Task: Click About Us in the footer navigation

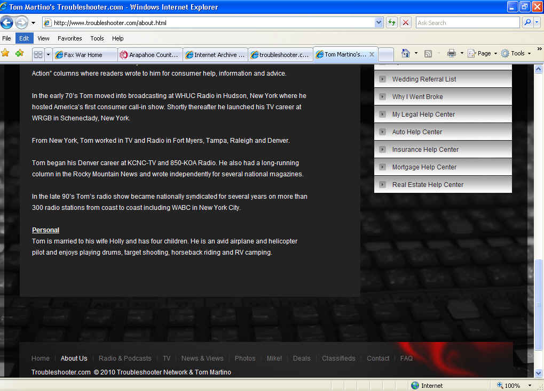Action: click(74, 359)
